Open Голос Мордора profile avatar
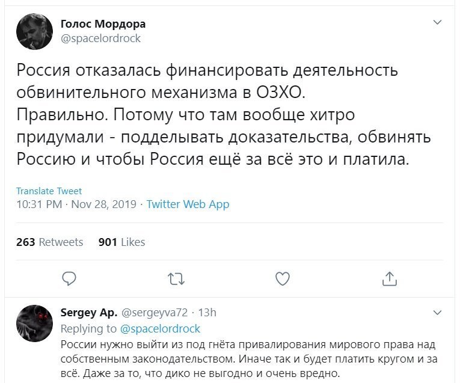 (35, 31)
